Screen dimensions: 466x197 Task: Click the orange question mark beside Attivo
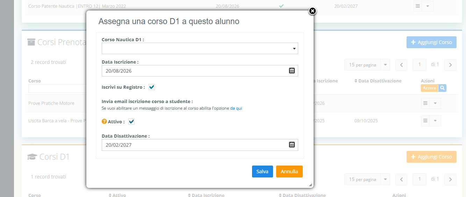(x=104, y=122)
